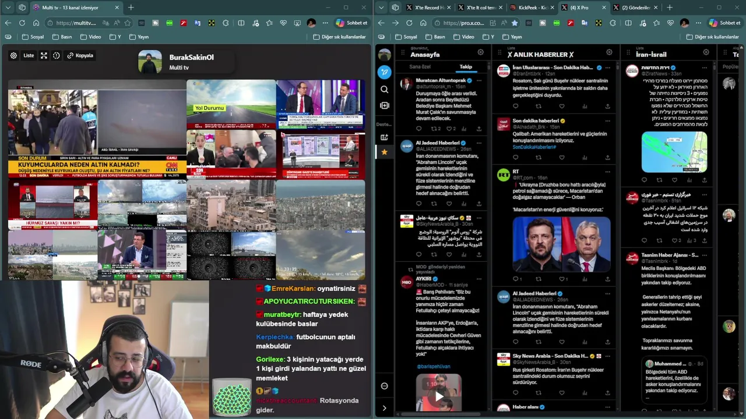Add multitv page to favorites via star
The image size is (746, 419).
click(x=128, y=23)
